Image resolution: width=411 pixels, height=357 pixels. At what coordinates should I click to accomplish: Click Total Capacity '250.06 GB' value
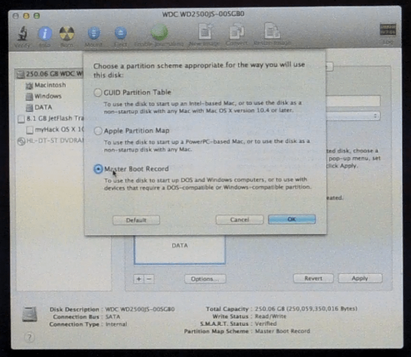306,308
